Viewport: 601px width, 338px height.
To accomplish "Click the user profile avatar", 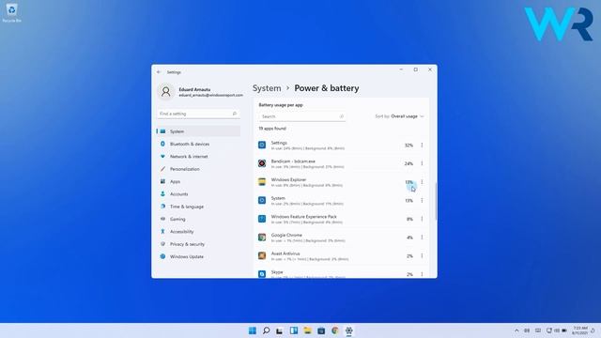I will tap(165, 91).
